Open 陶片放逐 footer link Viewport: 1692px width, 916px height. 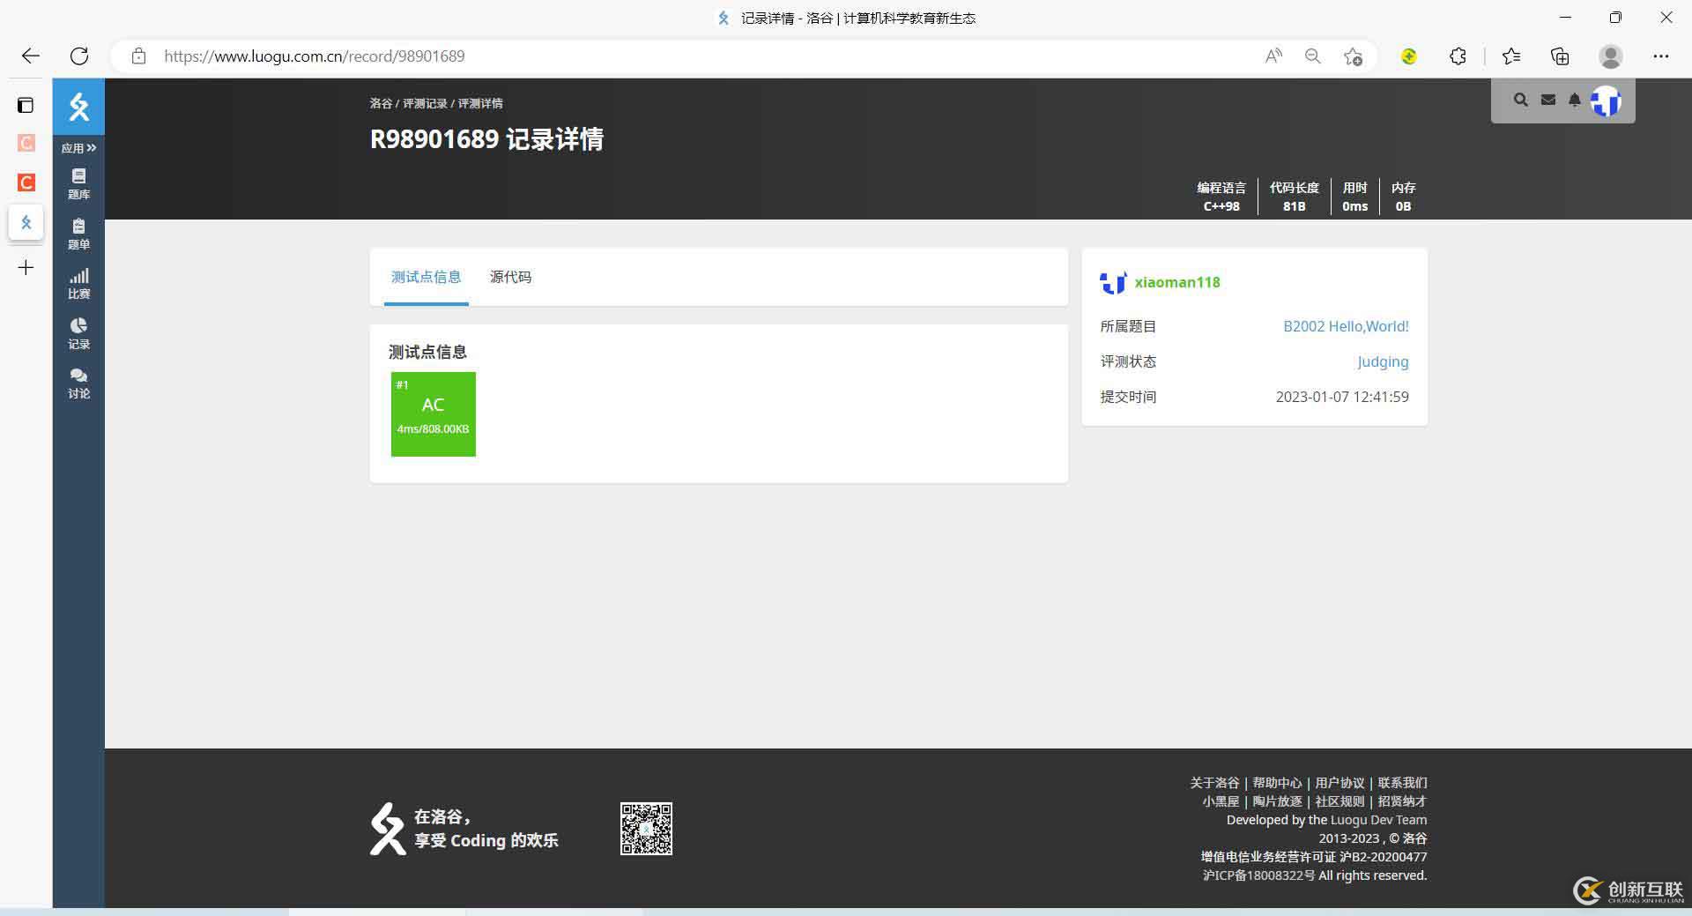(x=1277, y=801)
